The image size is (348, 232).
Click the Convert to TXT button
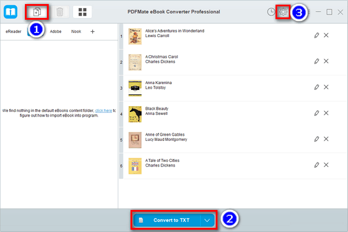[x=167, y=220]
